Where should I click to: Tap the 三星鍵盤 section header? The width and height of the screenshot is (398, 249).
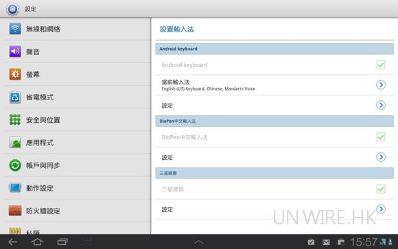274,173
